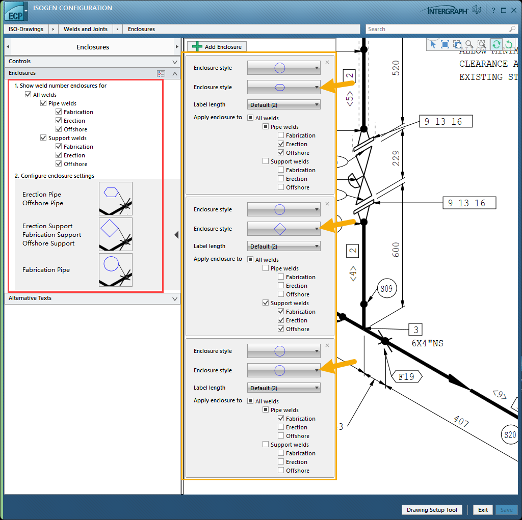Image resolution: width=522 pixels, height=520 pixels.
Task: Click the zoom-to-area tool icon
Action: tap(481, 45)
